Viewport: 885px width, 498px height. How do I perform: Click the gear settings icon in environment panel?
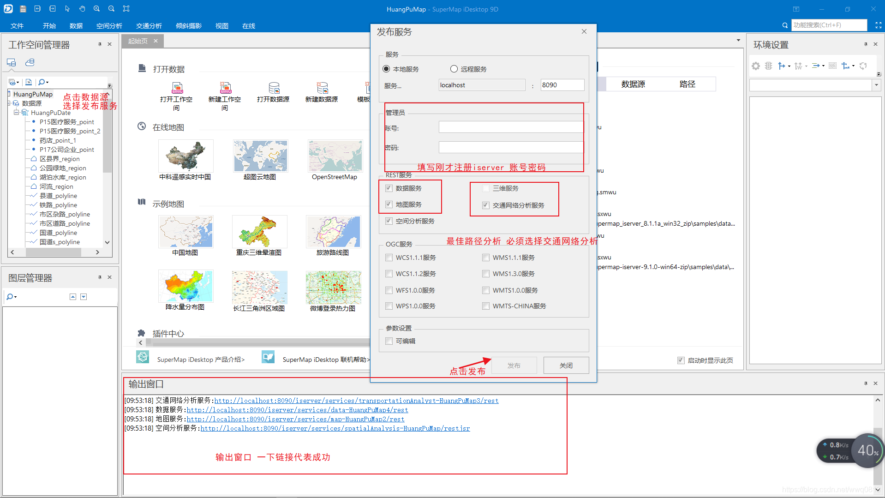click(x=756, y=66)
